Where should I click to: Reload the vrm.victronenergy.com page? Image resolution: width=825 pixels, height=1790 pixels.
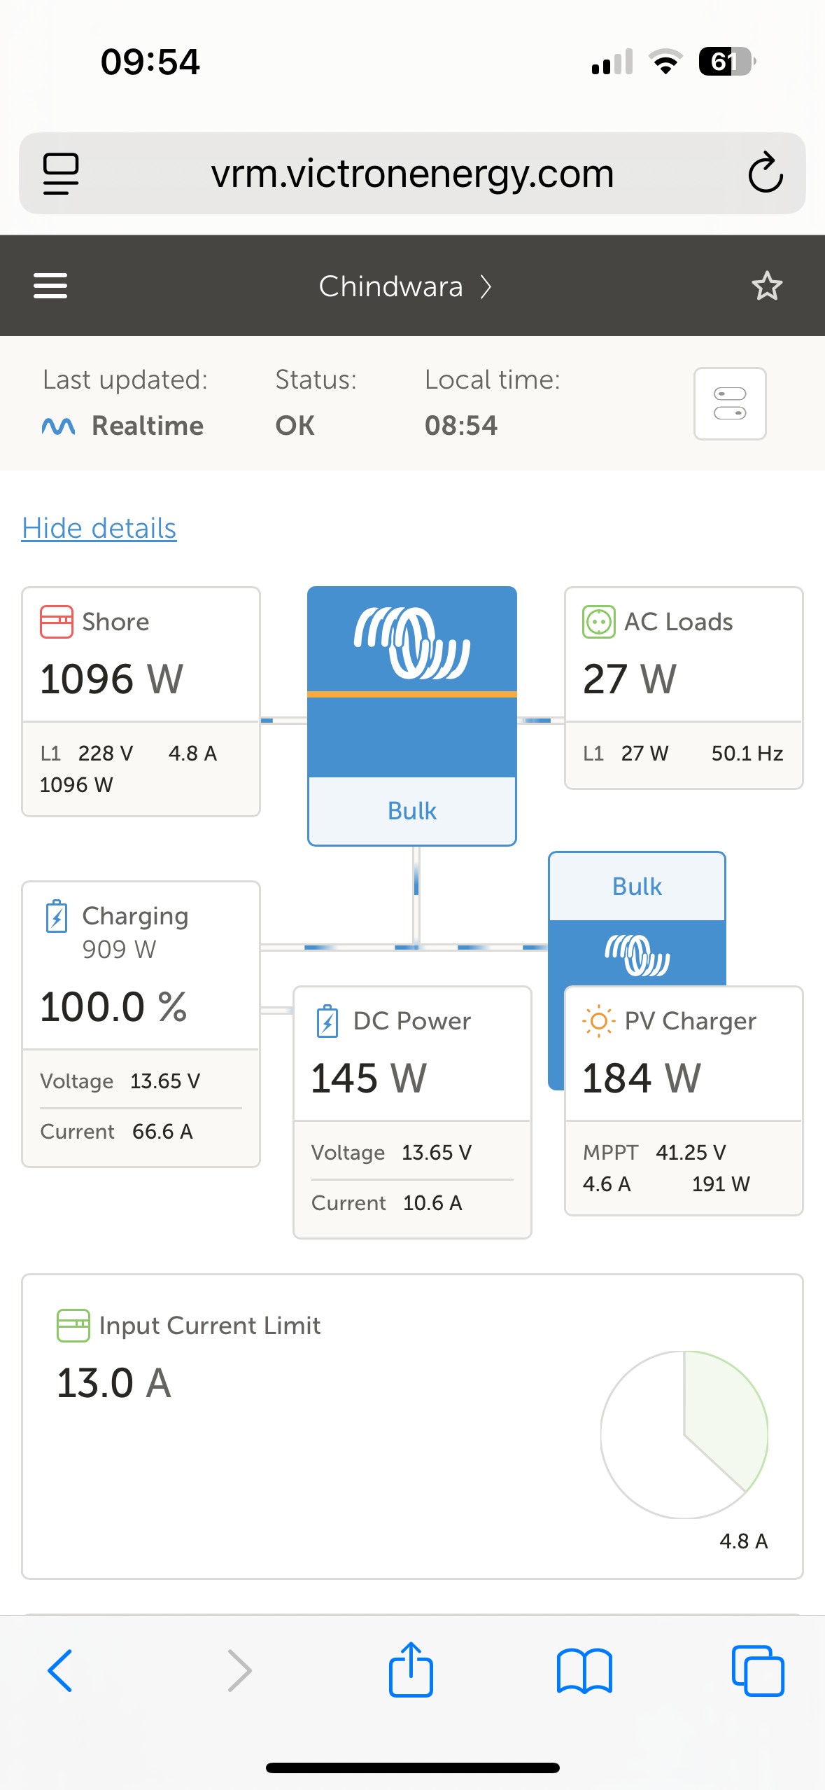click(x=765, y=173)
